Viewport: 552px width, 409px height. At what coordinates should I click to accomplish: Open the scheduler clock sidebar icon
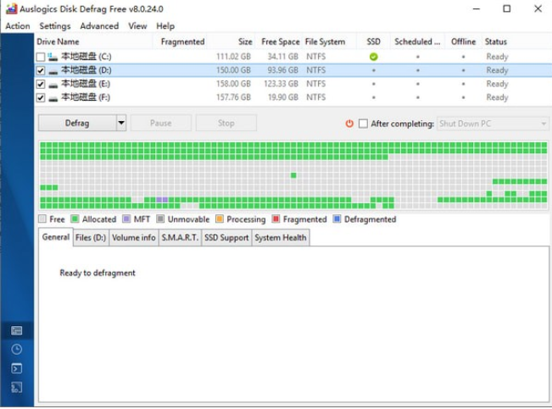tap(17, 349)
